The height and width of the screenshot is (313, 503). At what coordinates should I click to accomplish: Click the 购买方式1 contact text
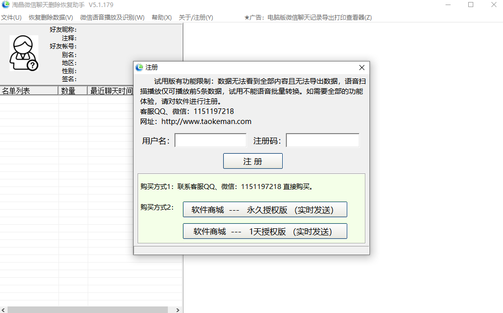[x=226, y=186]
